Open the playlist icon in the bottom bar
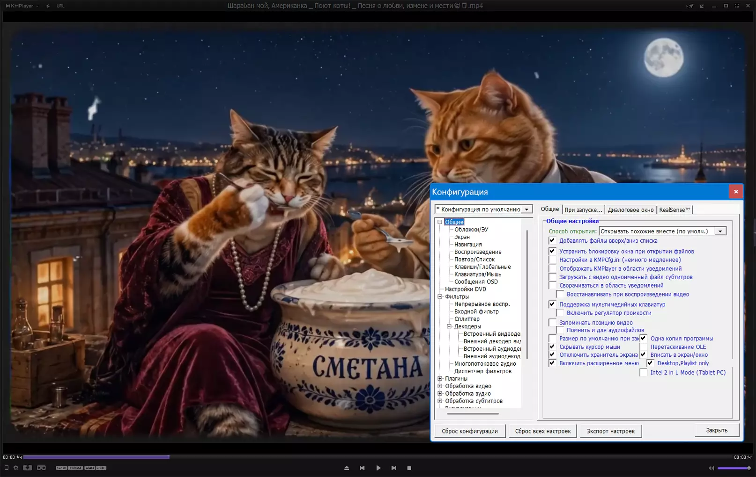Viewport: 756px width, 477px height. click(7, 468)
